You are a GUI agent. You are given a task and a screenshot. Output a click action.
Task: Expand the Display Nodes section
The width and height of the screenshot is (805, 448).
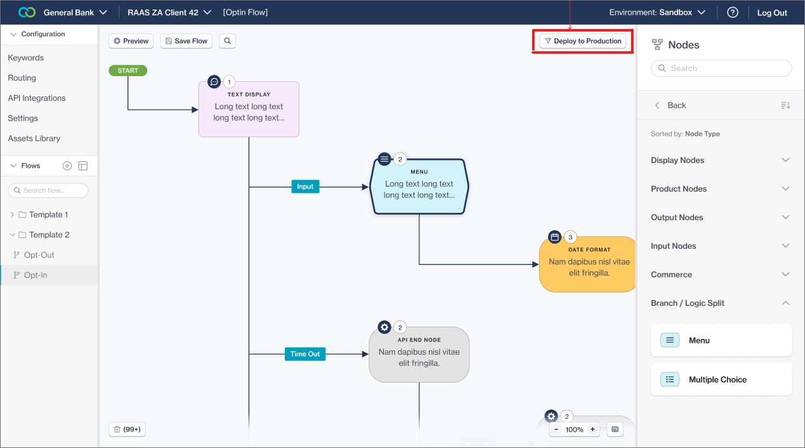(x=721, y=161)
